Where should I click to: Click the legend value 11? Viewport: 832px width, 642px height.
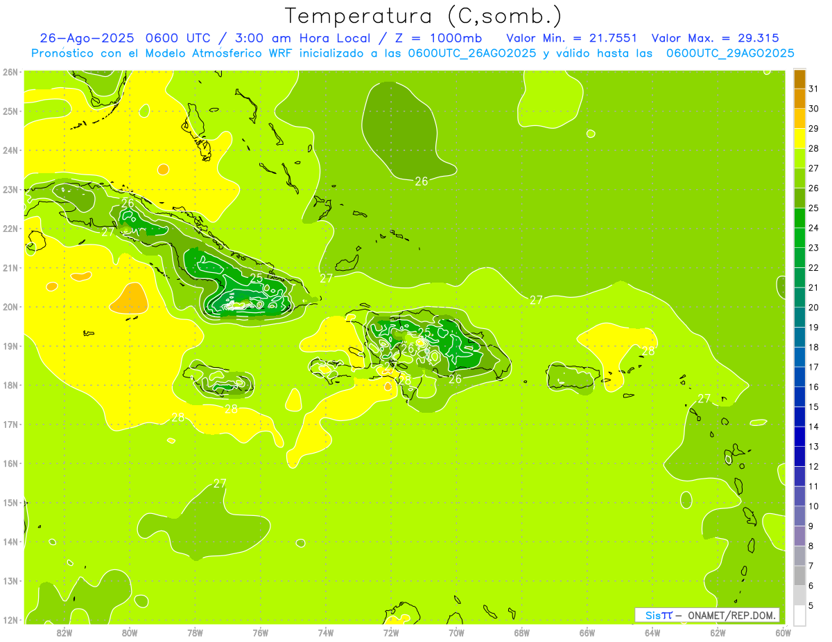813,486
